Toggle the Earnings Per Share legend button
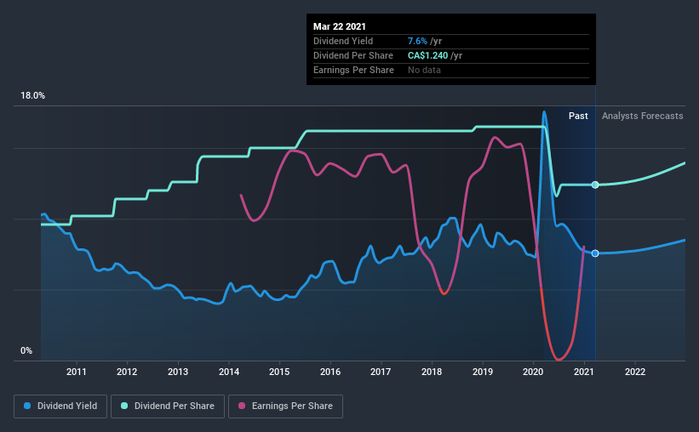The image size is (699, 432). (x=285, y=406)
